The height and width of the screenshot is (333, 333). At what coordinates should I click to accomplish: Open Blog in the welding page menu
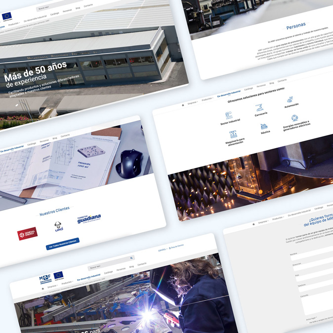pos(131,266)
